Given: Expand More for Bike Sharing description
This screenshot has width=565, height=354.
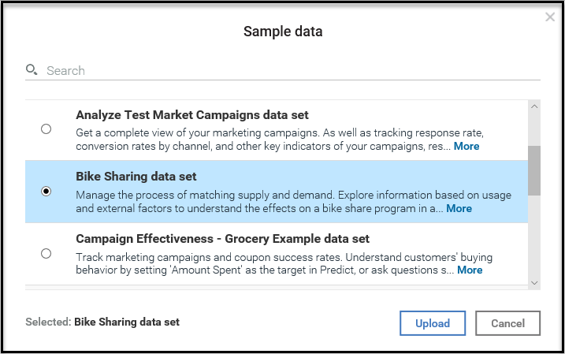Looking at the screenshot, I should [x=459, y=209].
